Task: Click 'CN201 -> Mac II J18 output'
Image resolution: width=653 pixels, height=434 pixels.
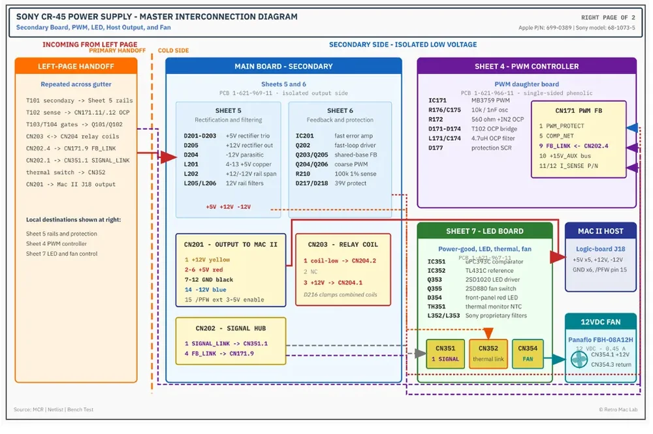Action: pyautogui.click(x=71, y=184)
